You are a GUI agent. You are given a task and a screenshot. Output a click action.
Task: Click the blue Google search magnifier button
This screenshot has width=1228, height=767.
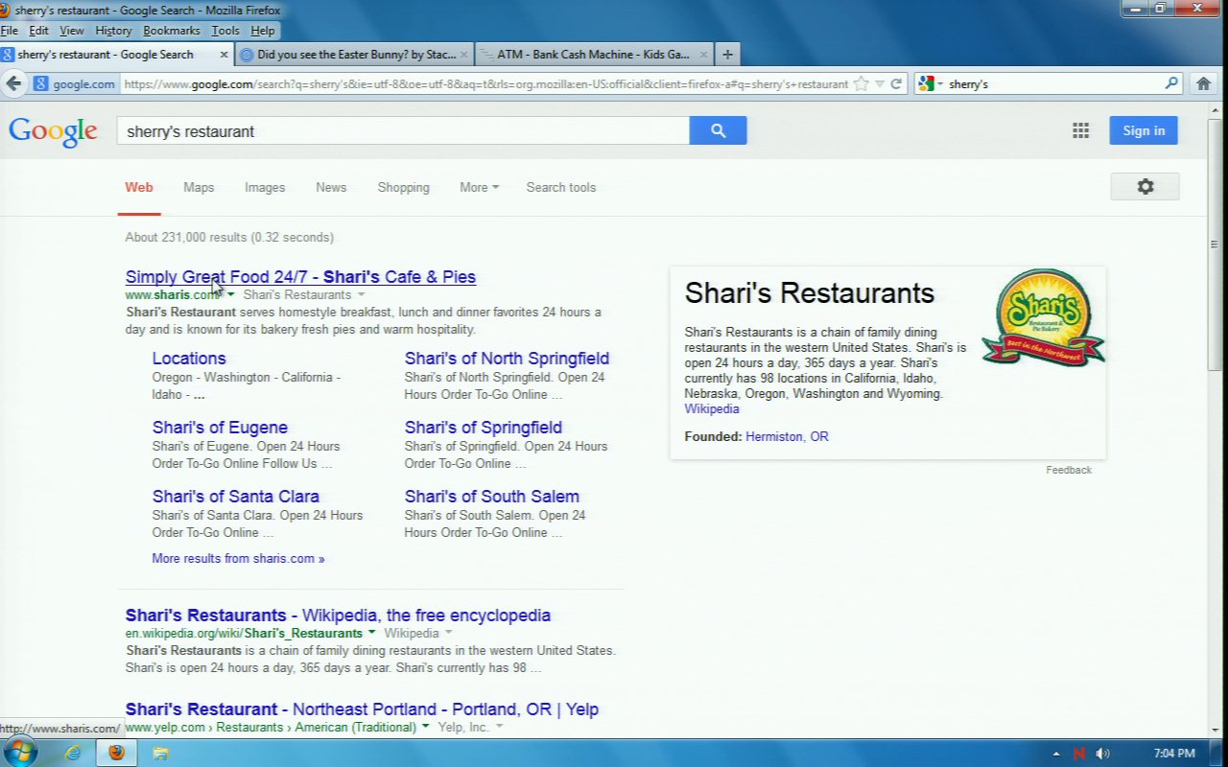[x=718, y=131]
